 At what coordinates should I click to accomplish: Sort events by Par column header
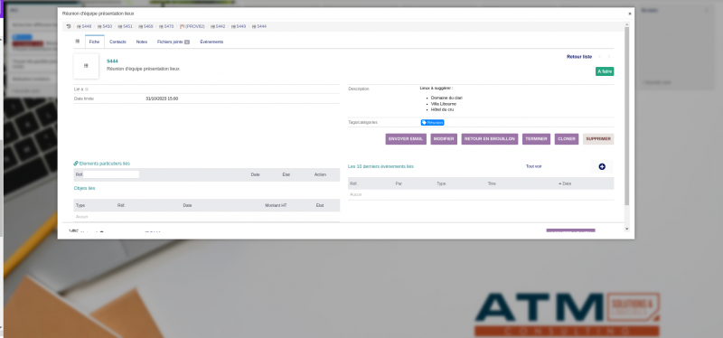point(399,183)
